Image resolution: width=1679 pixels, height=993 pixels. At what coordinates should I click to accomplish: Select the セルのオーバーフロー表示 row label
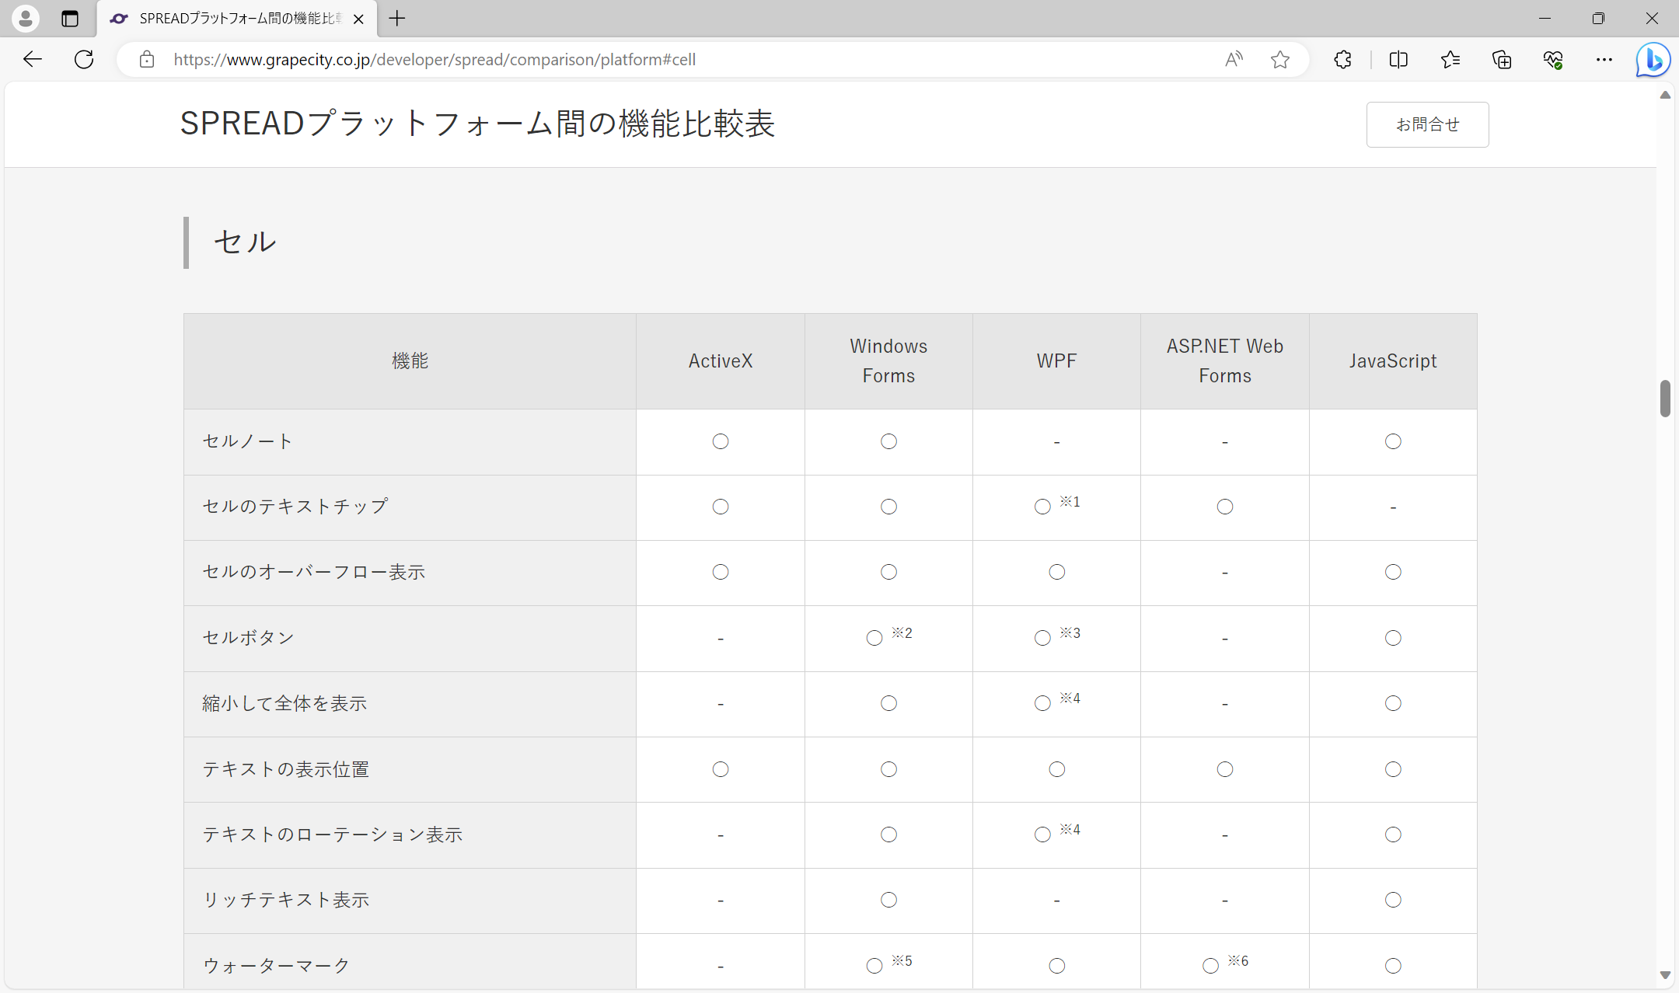tap(313, 572)
